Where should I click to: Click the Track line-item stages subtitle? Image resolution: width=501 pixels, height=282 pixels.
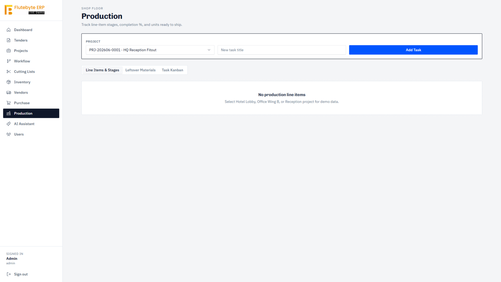click(x=132, y=24)
